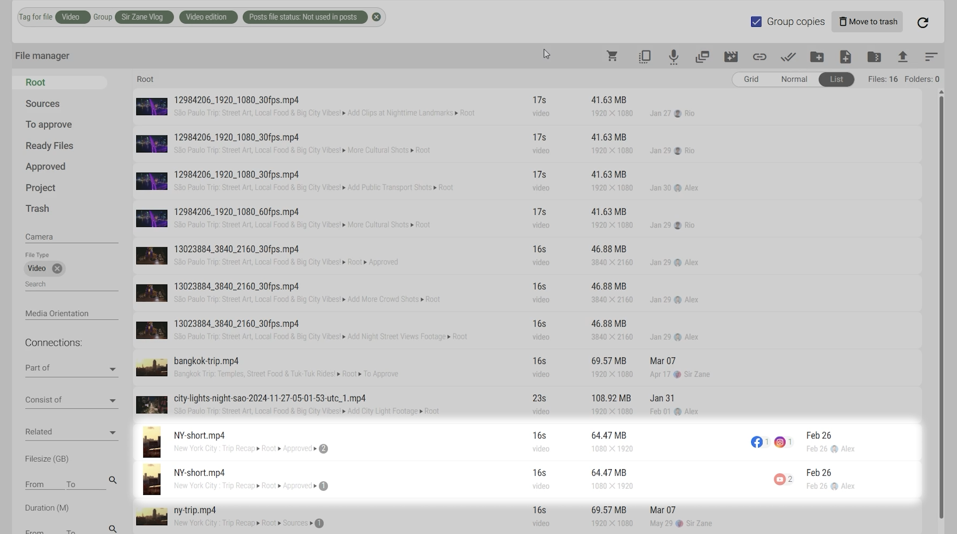
Task: Open the Ready Files folder
Action: 49,146
